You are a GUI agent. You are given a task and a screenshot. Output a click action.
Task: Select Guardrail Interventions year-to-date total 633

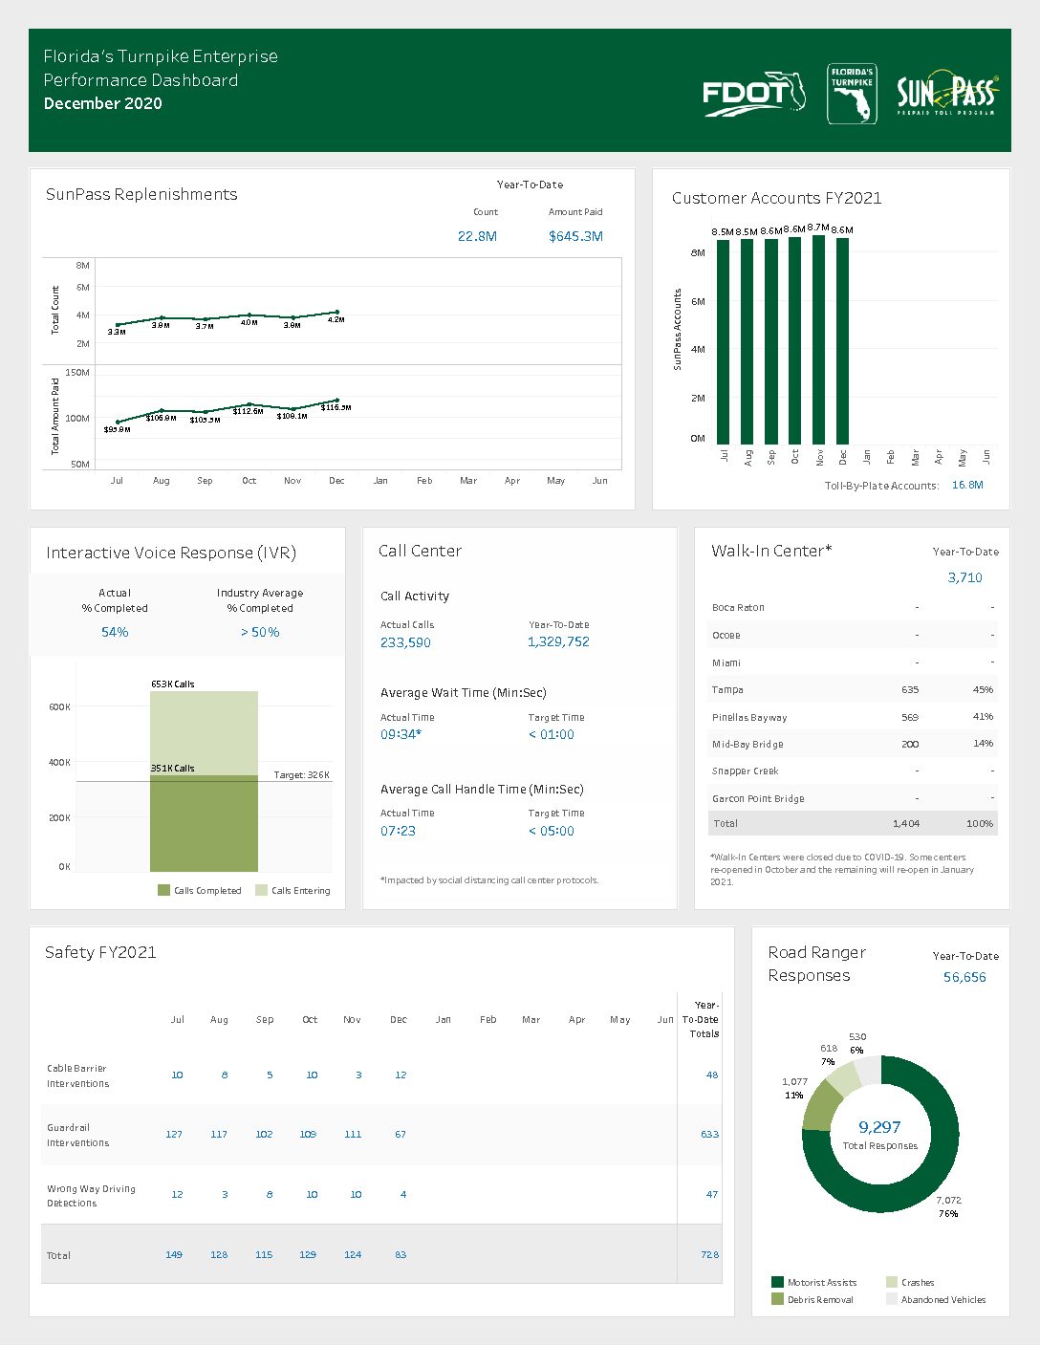coord(710,1135)
